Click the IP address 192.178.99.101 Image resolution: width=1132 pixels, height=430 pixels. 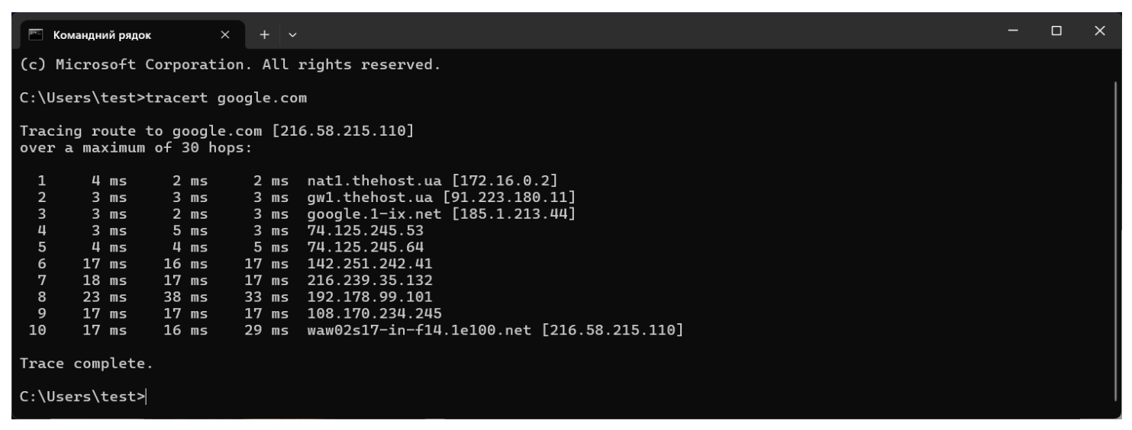coord(369,297)
